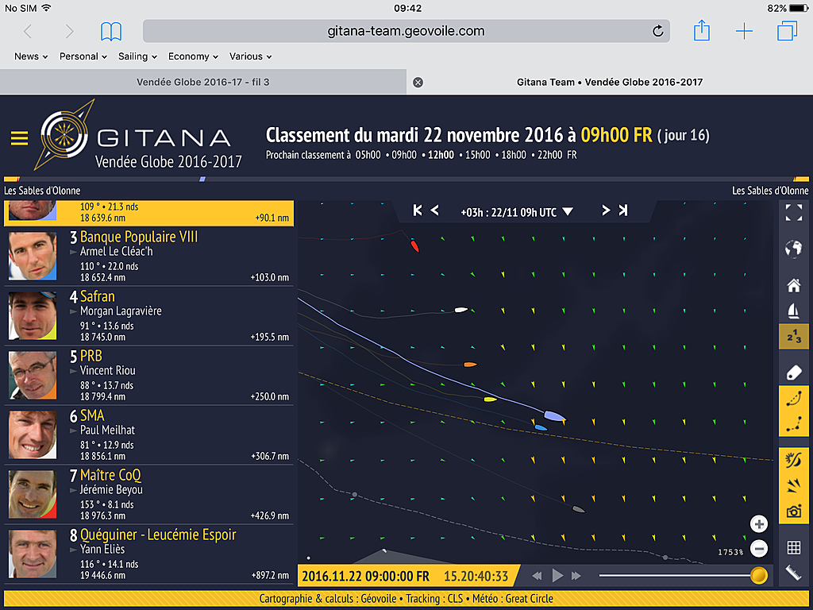Click Jérémie Beyou portrait photo

33,494
